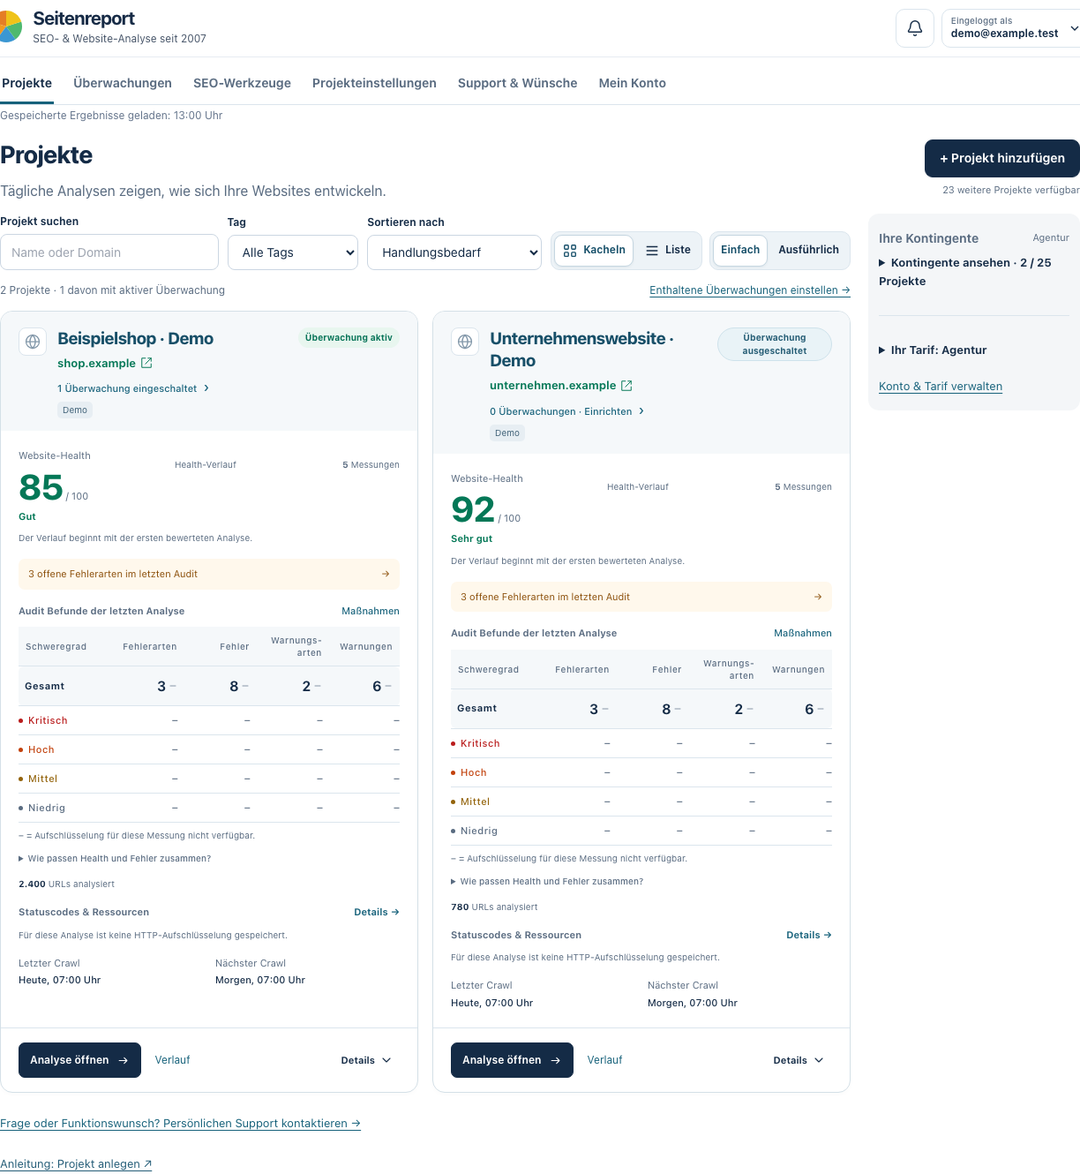
Task: Click the Health score 85
Action: 41,487
